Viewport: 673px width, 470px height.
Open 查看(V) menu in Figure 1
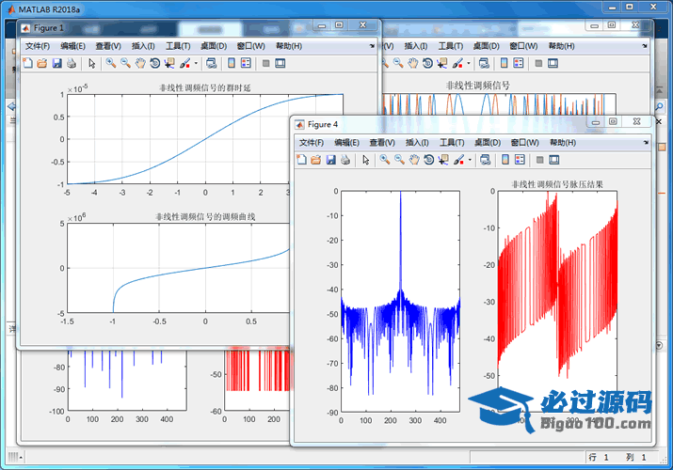point(108,46)
